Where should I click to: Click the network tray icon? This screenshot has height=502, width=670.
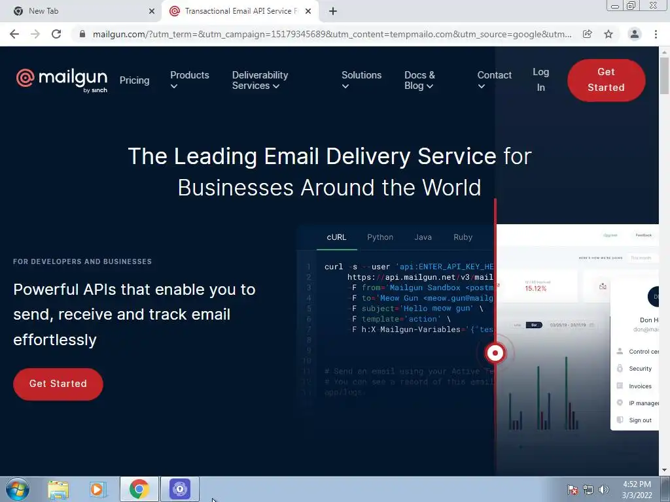click(x=588, y=490)
